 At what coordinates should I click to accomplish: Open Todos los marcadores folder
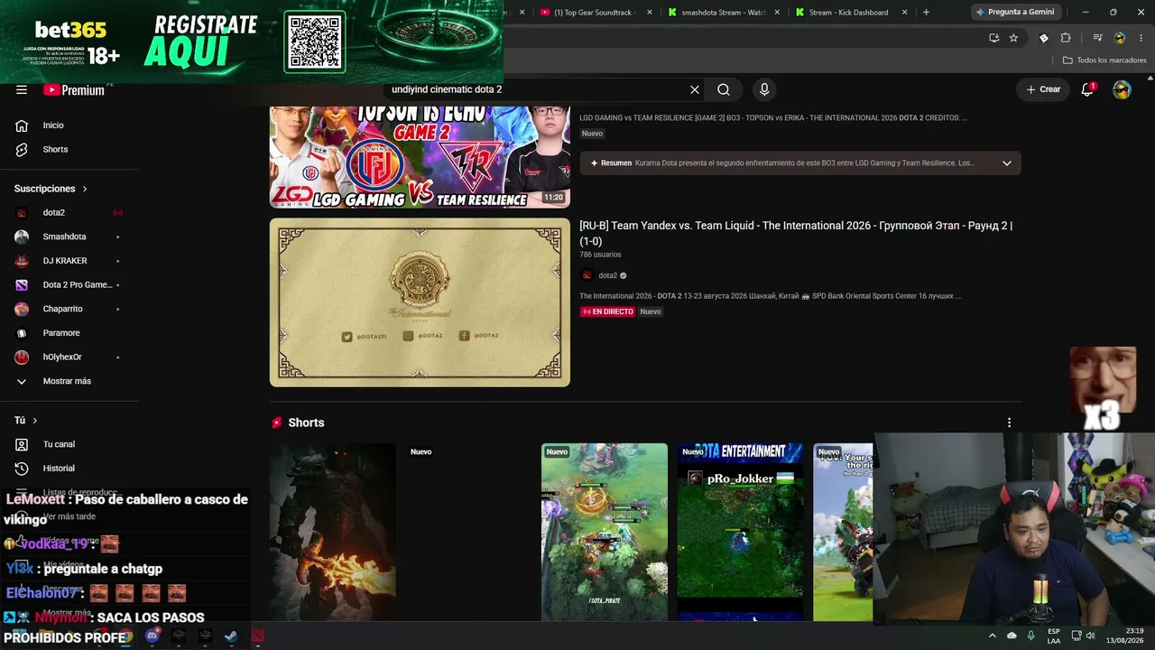(x=1104, y=60)
